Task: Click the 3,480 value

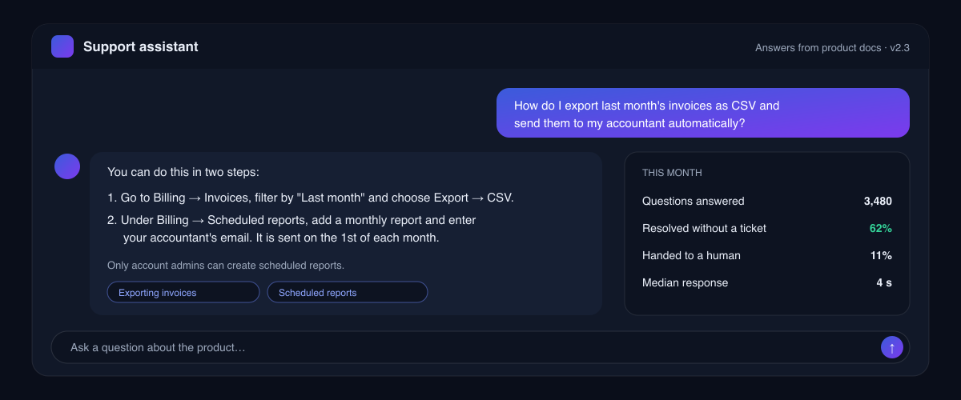Action: tap(878, 202)
